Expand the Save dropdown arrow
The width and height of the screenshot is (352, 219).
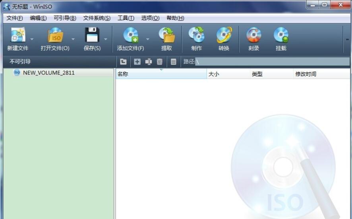106,39
